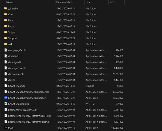Click the __Installer folder icon
Image resolution: width=162 pixels, height=131 pixels.
[6, 8]
